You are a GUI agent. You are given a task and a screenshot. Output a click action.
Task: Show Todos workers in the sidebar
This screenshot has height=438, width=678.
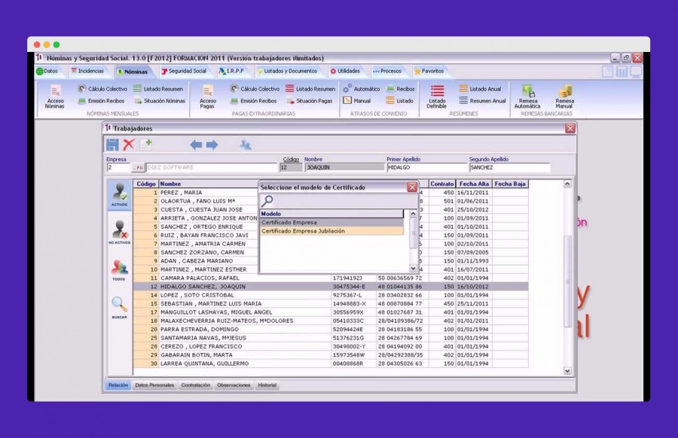pos(119,270)
